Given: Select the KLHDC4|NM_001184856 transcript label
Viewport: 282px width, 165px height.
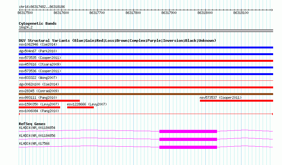Looking at the screenshot, I should pos(37,136).
